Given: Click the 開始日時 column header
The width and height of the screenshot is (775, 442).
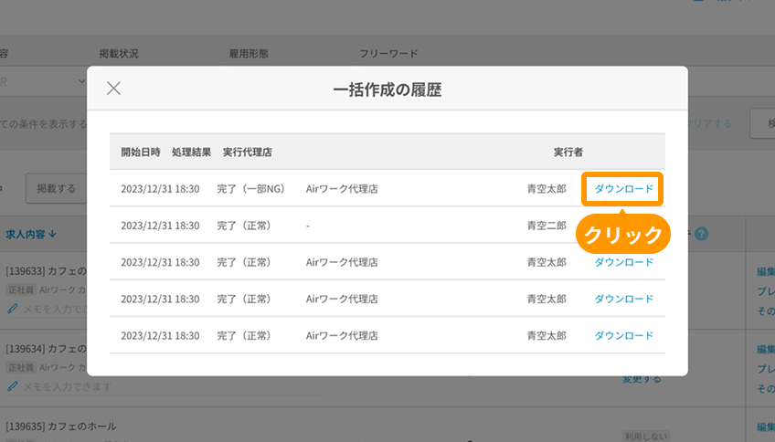Looking at the screenshot, I should point(141,153).
